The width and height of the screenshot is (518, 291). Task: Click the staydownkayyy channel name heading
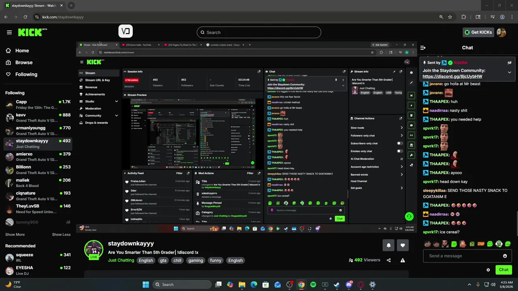pyautogui.click(x=131, y=243)
